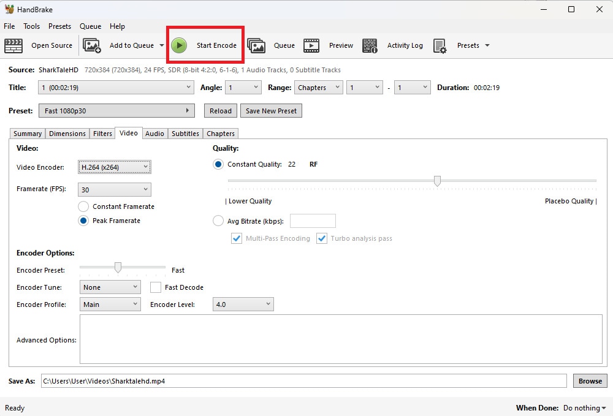Click the Save New Preset button
Image resolution: width=613 pixels, height=416 pixels.
tap(271, 111)
